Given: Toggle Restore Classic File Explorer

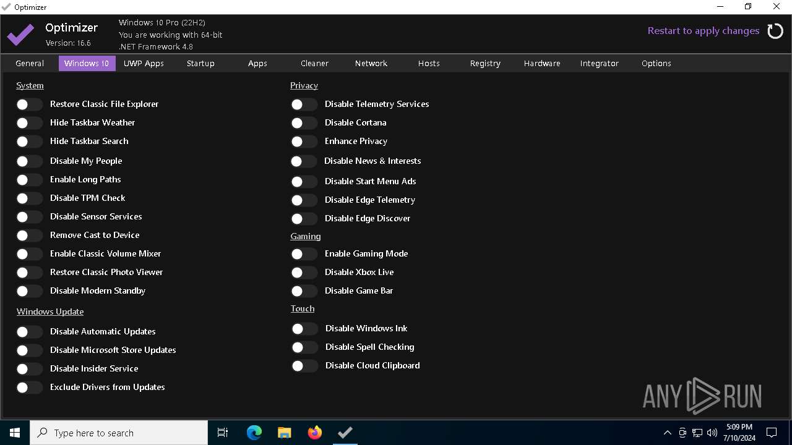Looking at the screenshot, I should point(29,104).
